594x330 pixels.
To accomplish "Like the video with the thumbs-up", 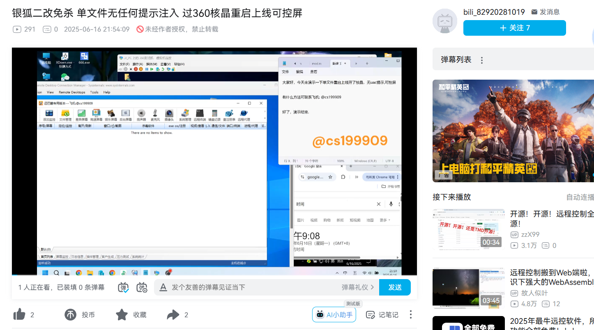I will click(x=19, y=314).
